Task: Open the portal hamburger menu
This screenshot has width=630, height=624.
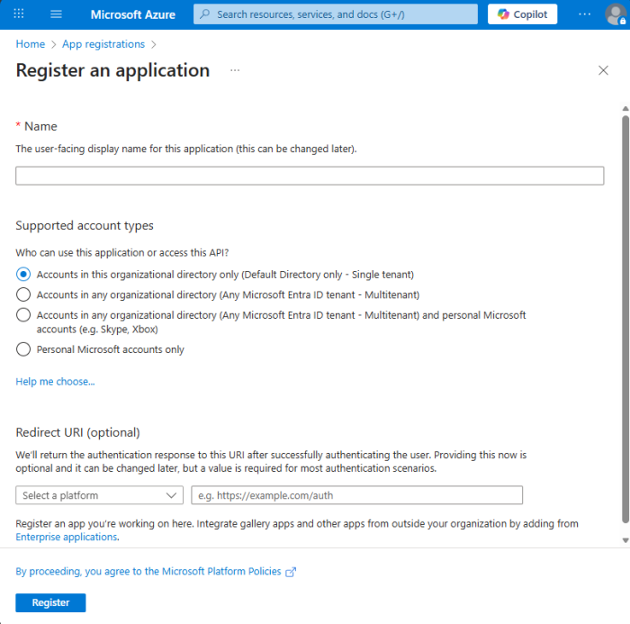Action: (56, 14)
